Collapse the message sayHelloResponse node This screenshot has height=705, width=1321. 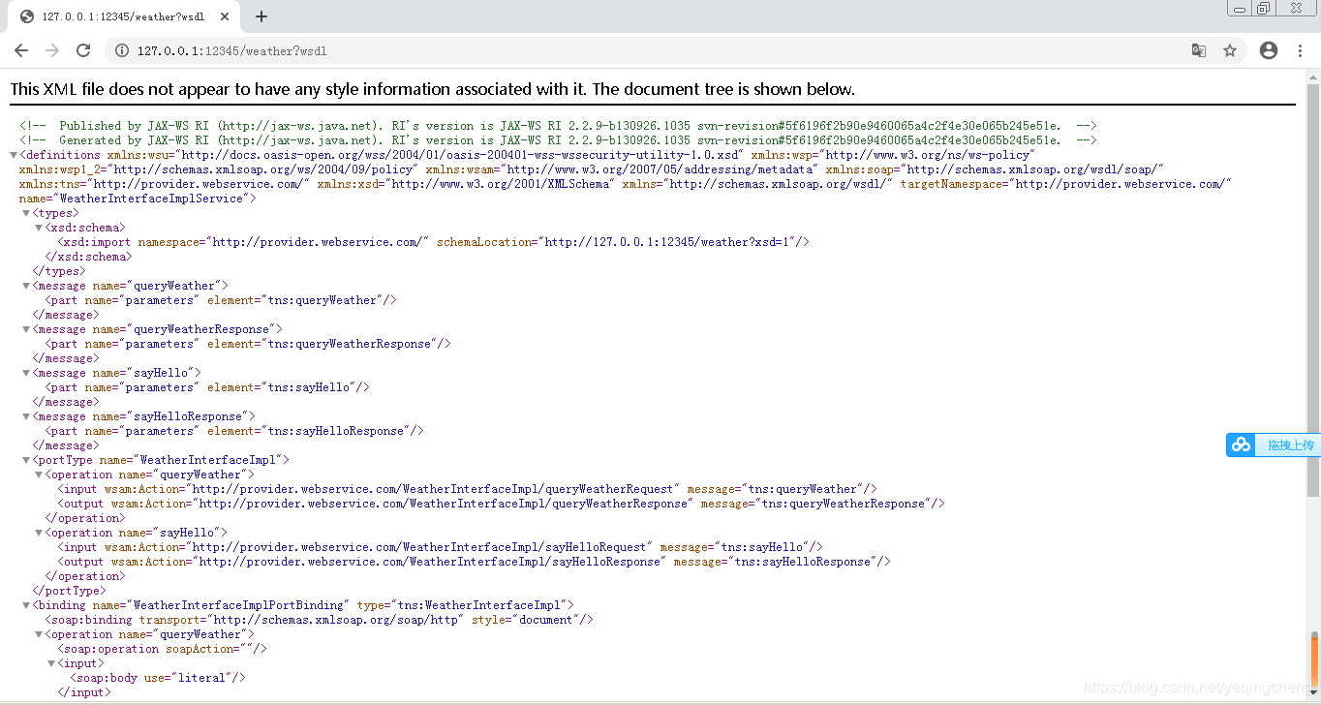point(26,416)
